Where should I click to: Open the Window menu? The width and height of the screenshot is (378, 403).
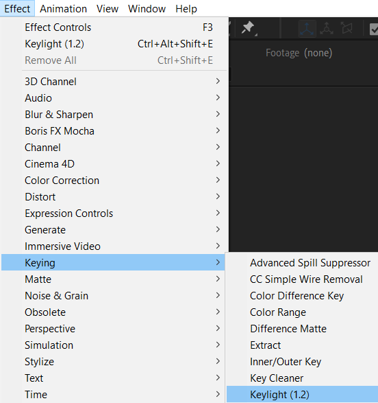[x=147, y=9]
